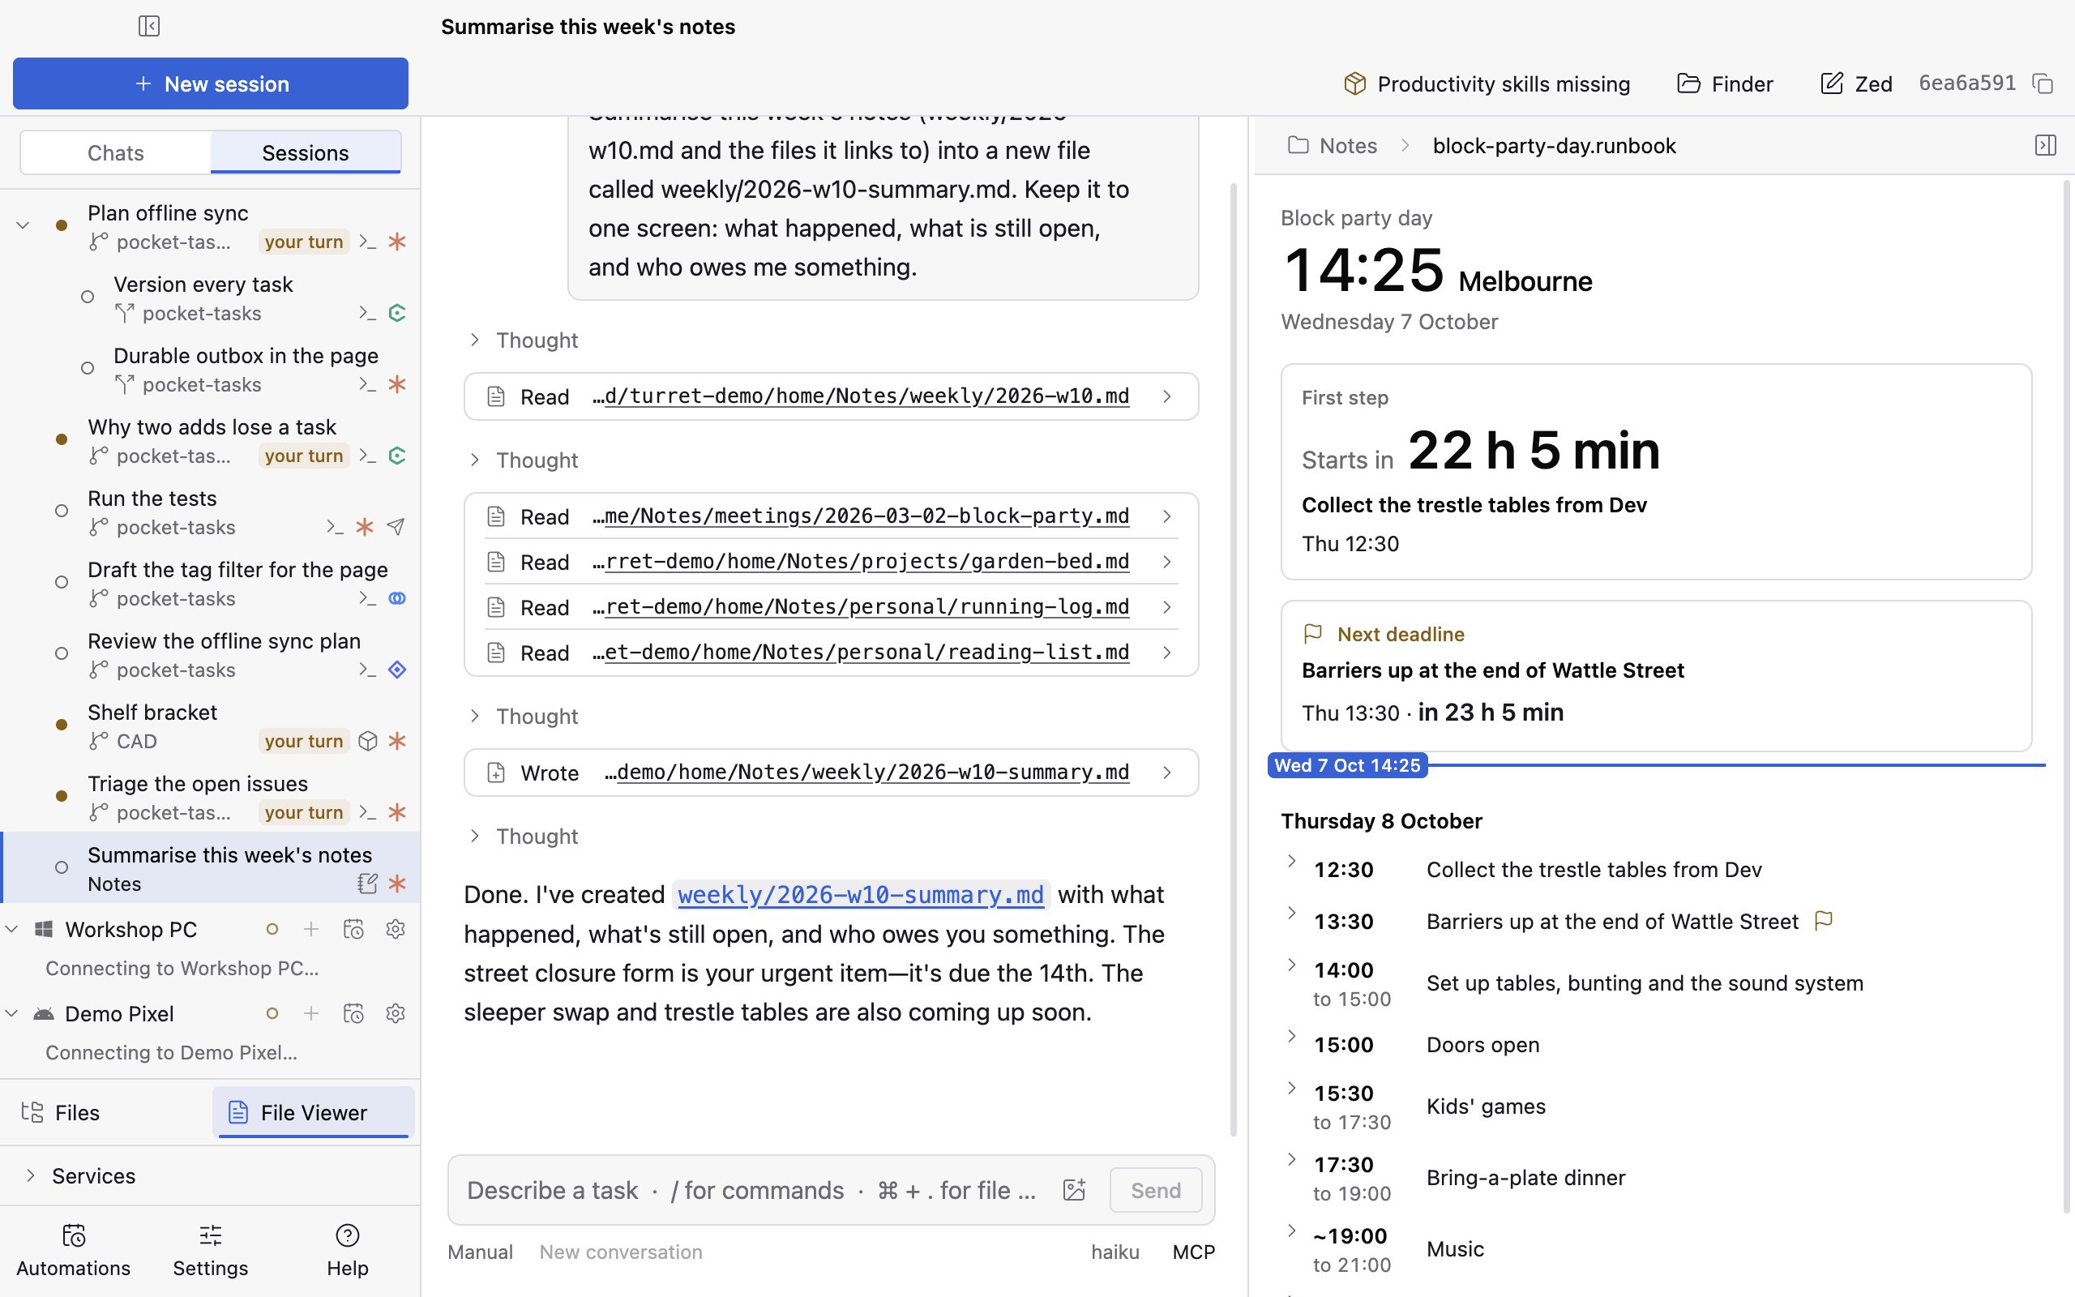Screen dimensions: 2075x1297
Task: Open Workshop PC automations icon
Action: [353, 929]
